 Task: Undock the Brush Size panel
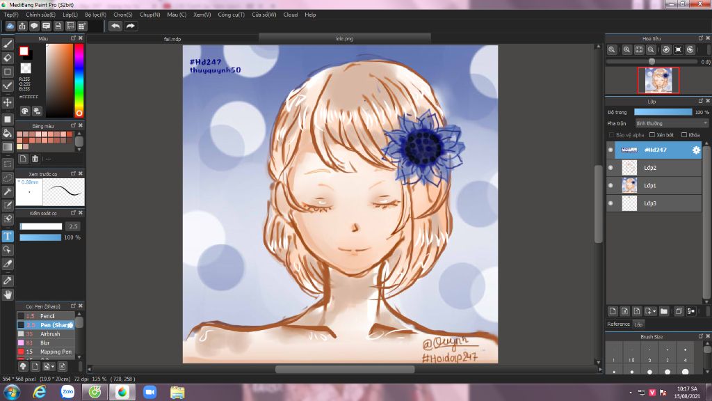(701, 336)
